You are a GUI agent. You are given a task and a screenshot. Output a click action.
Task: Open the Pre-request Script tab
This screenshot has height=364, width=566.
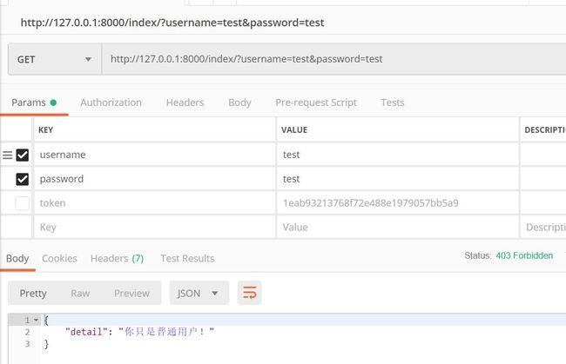click(316, 103)
